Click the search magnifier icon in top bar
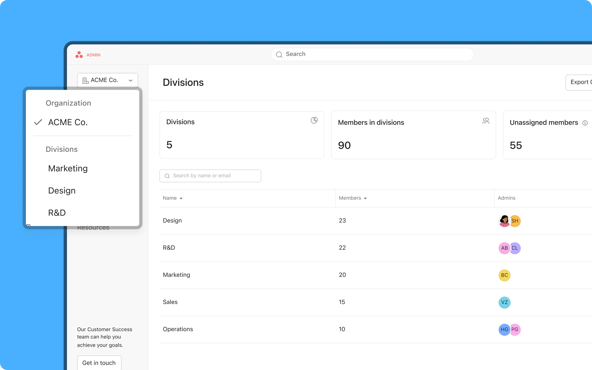592x370 pixels. click(x=279, y=55)
